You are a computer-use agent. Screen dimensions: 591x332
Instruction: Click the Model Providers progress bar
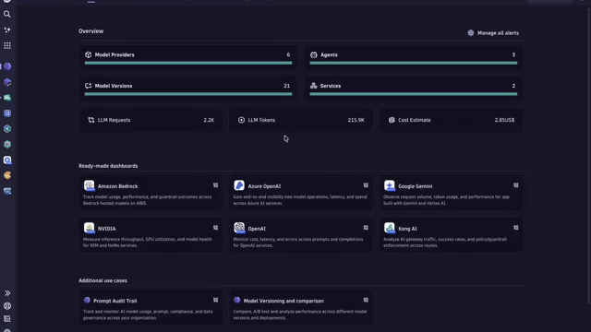[x=188, y=63]
